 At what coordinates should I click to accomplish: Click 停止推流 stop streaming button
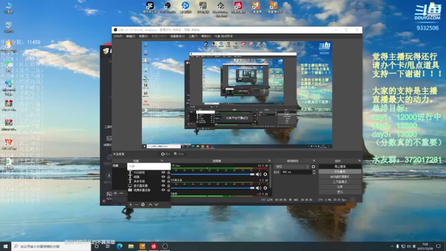coord(340,166)
